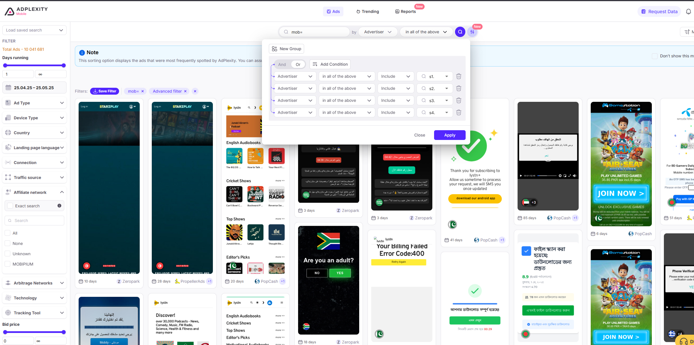Viewport: 694px width, 345px height.
Task: Switch to the Ads tab
Action: click(333, 11)
